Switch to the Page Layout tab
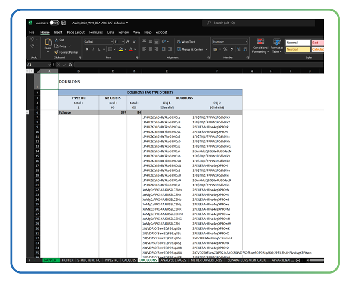 pos(76,32)
